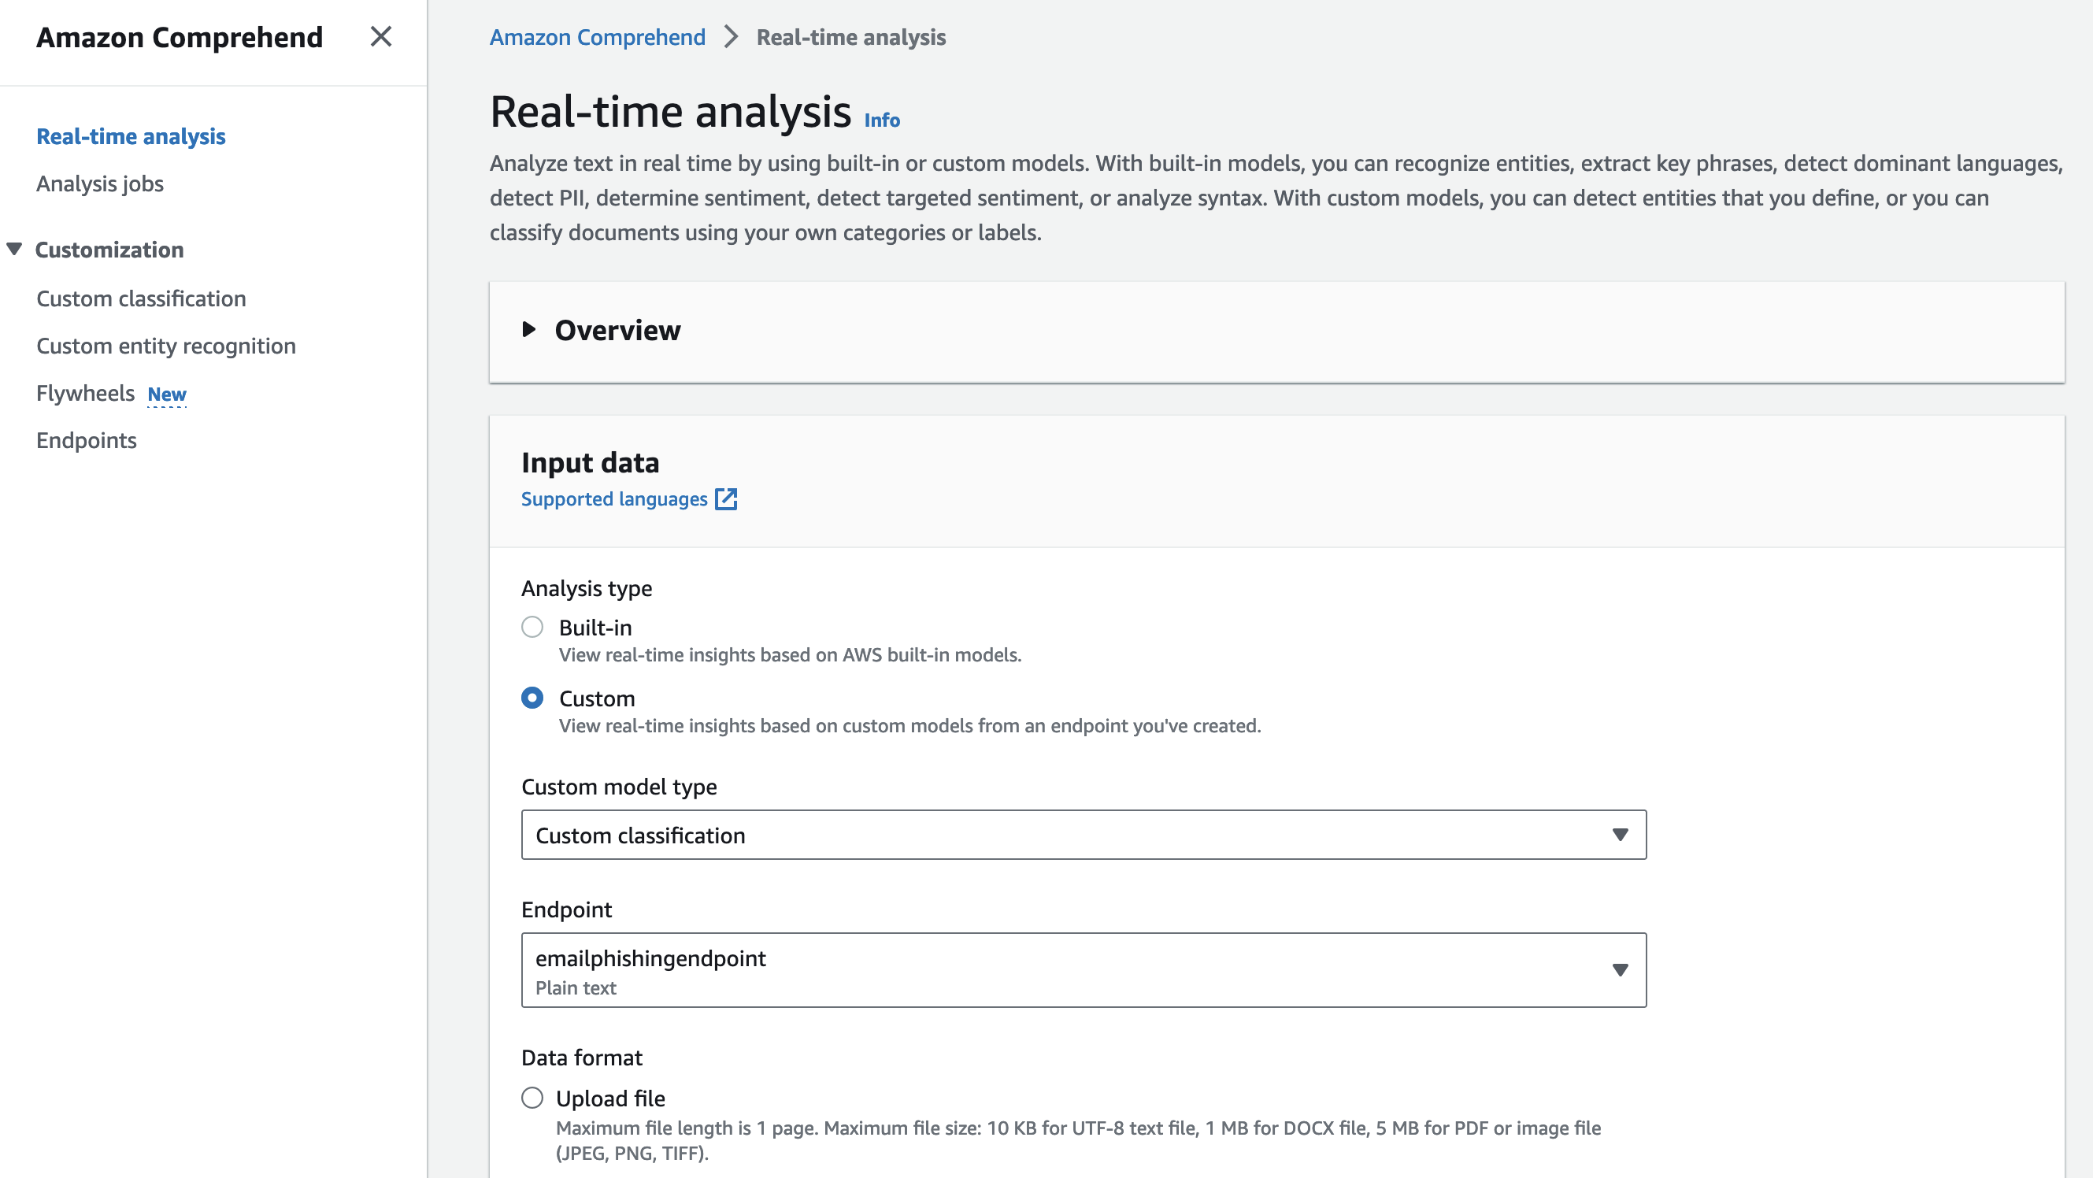
Task: Click the external link icon beside Supported languages
Action: 725,498
